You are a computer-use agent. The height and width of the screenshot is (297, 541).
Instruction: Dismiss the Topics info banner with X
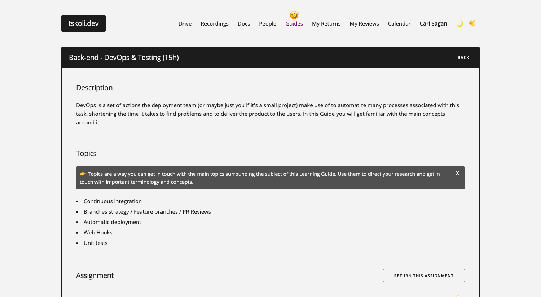[457, 173]
